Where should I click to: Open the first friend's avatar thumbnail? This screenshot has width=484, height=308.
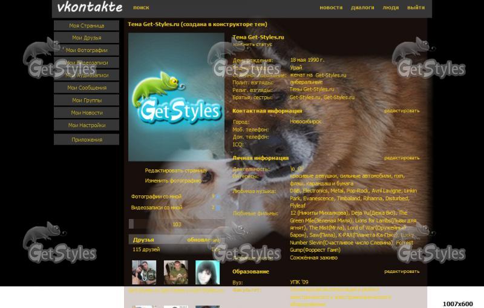144,272
